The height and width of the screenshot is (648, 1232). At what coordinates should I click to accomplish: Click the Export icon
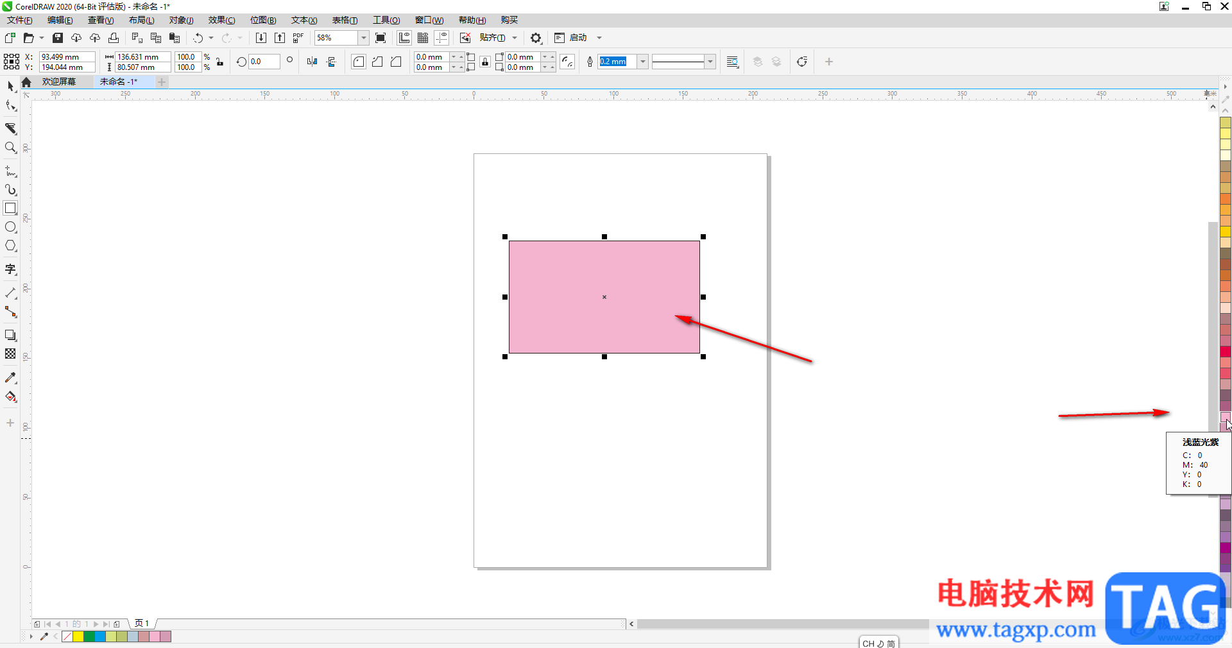click(280, 38)
